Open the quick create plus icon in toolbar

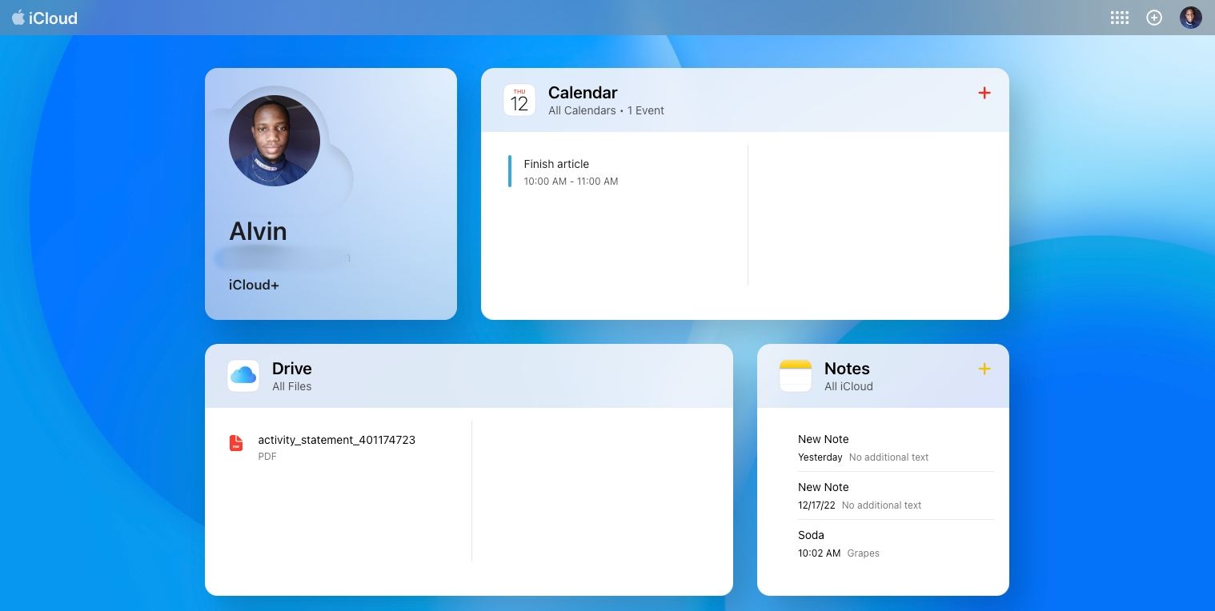tap(1154, 17)
